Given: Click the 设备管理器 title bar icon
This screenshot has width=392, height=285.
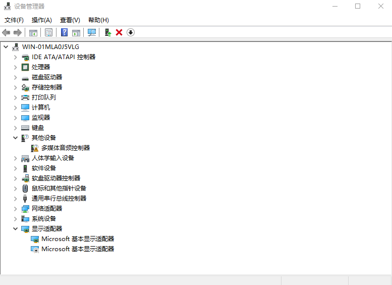Looking at the screenshot, I should pos(8,6).
